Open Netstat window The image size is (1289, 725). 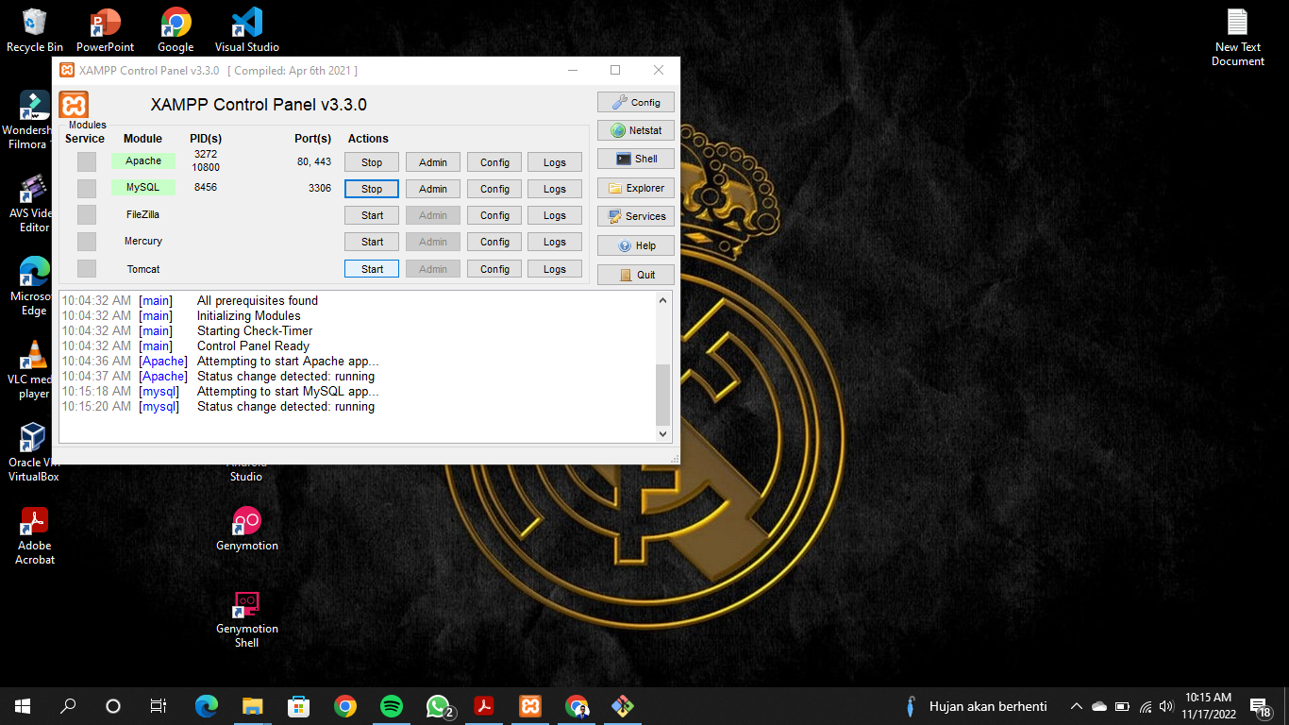[636, 130]
